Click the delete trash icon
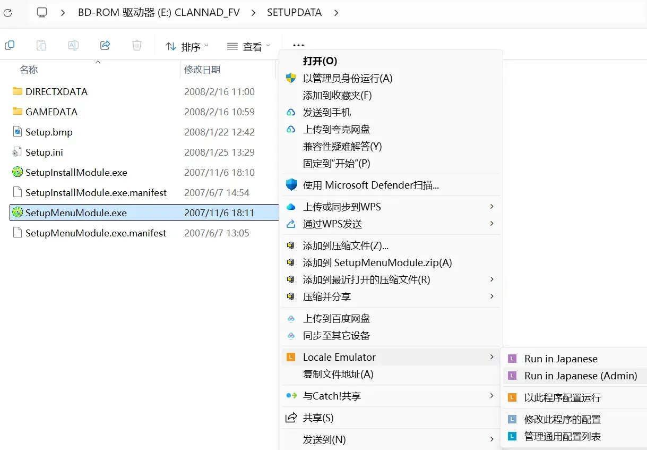Screen dimensions: 647x450 click(137, 46)
